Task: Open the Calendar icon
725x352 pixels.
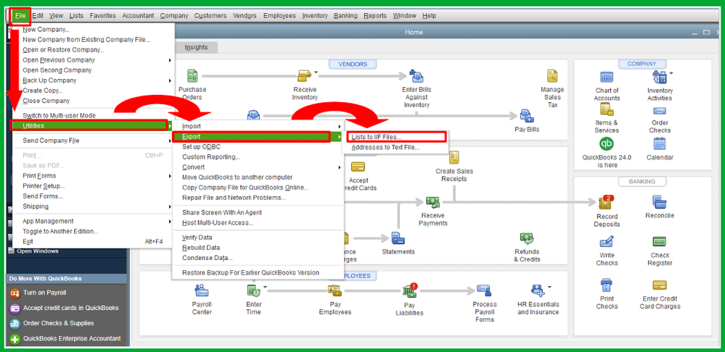Action: [660, 144]
